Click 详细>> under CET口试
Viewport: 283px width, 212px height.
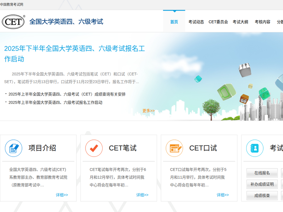point(223,195)
